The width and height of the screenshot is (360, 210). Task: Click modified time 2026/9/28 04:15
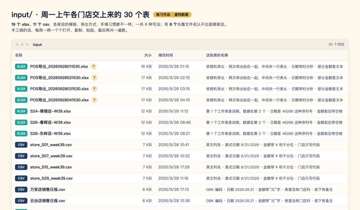coord(174,100)
